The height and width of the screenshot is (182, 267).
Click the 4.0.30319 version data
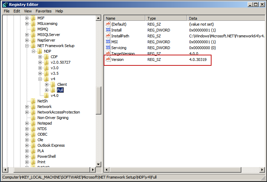point(198,60)
